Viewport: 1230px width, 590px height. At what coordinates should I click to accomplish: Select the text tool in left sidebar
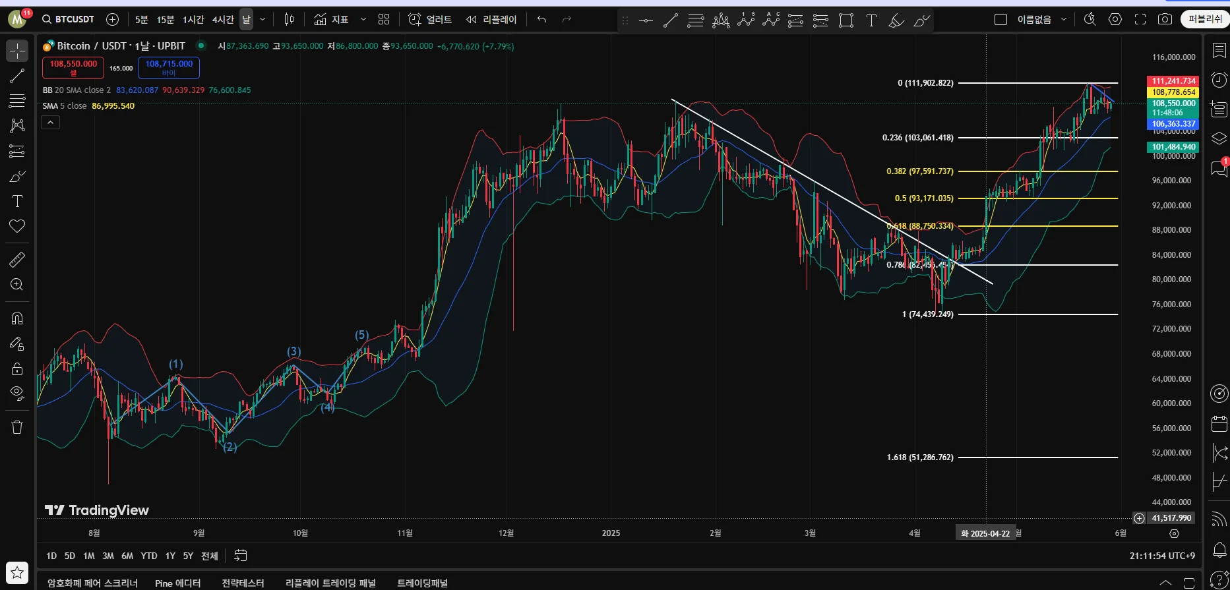click(17, 201)
